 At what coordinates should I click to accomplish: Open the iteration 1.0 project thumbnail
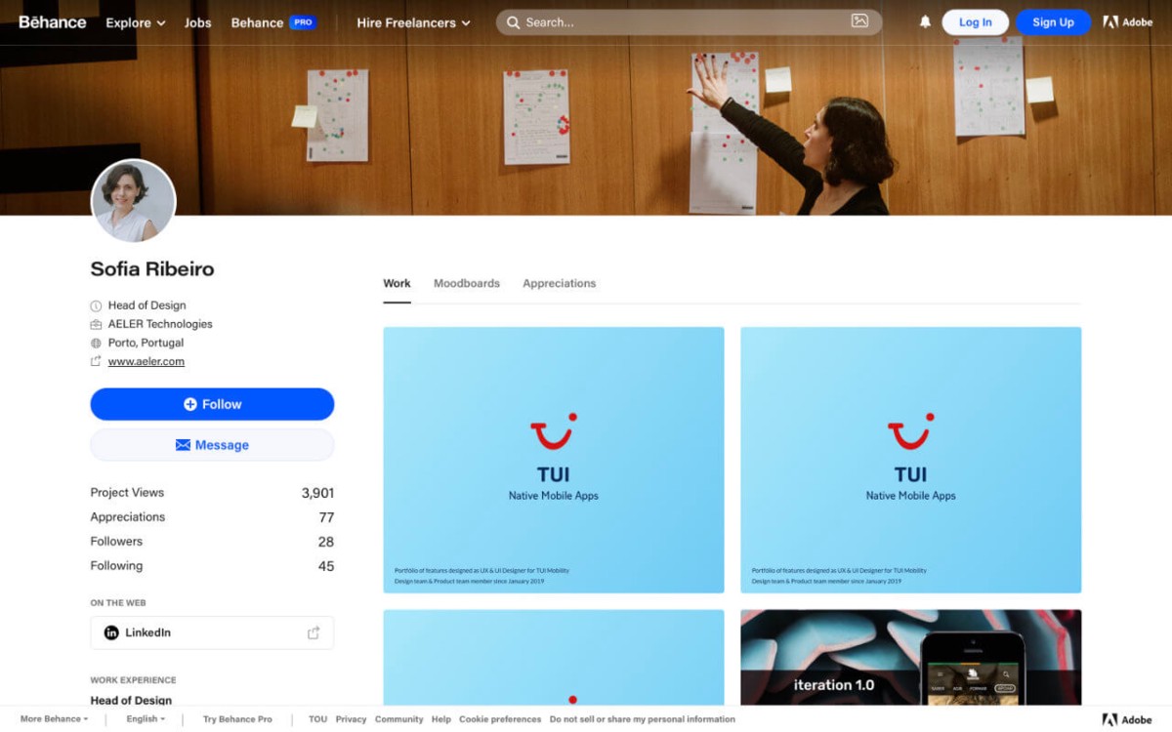pos(910,657)
